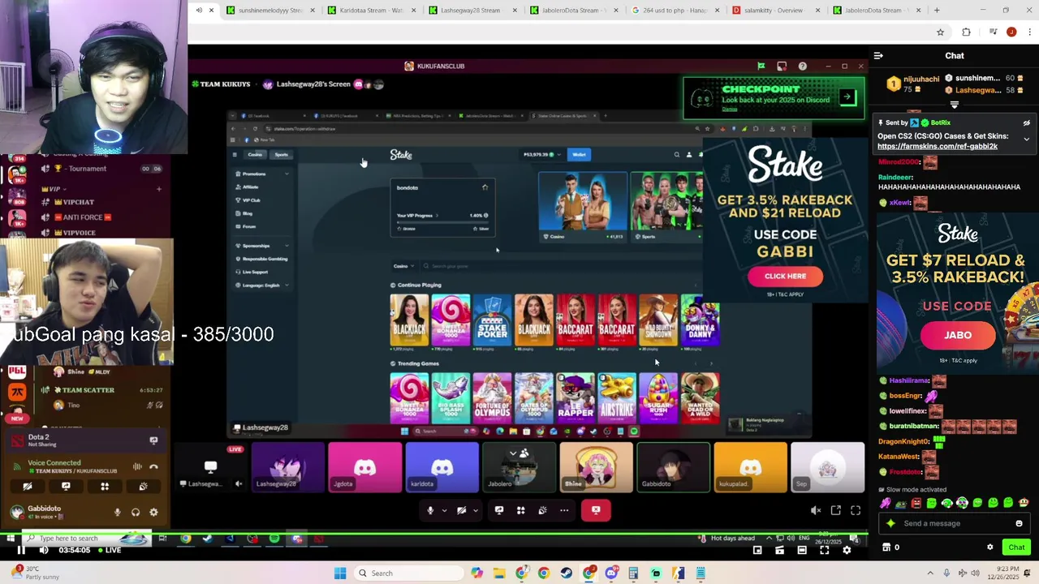Toggle microphone mute by Gabbidoto
The width and height of the screenshot is (1039, 584).
point(118,512)
